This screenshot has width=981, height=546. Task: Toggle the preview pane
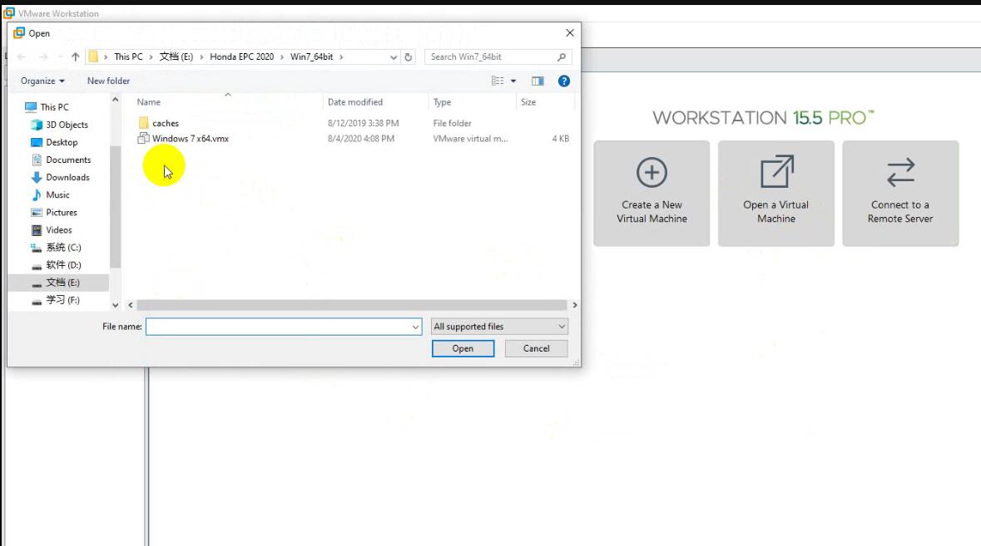point(538,81)
